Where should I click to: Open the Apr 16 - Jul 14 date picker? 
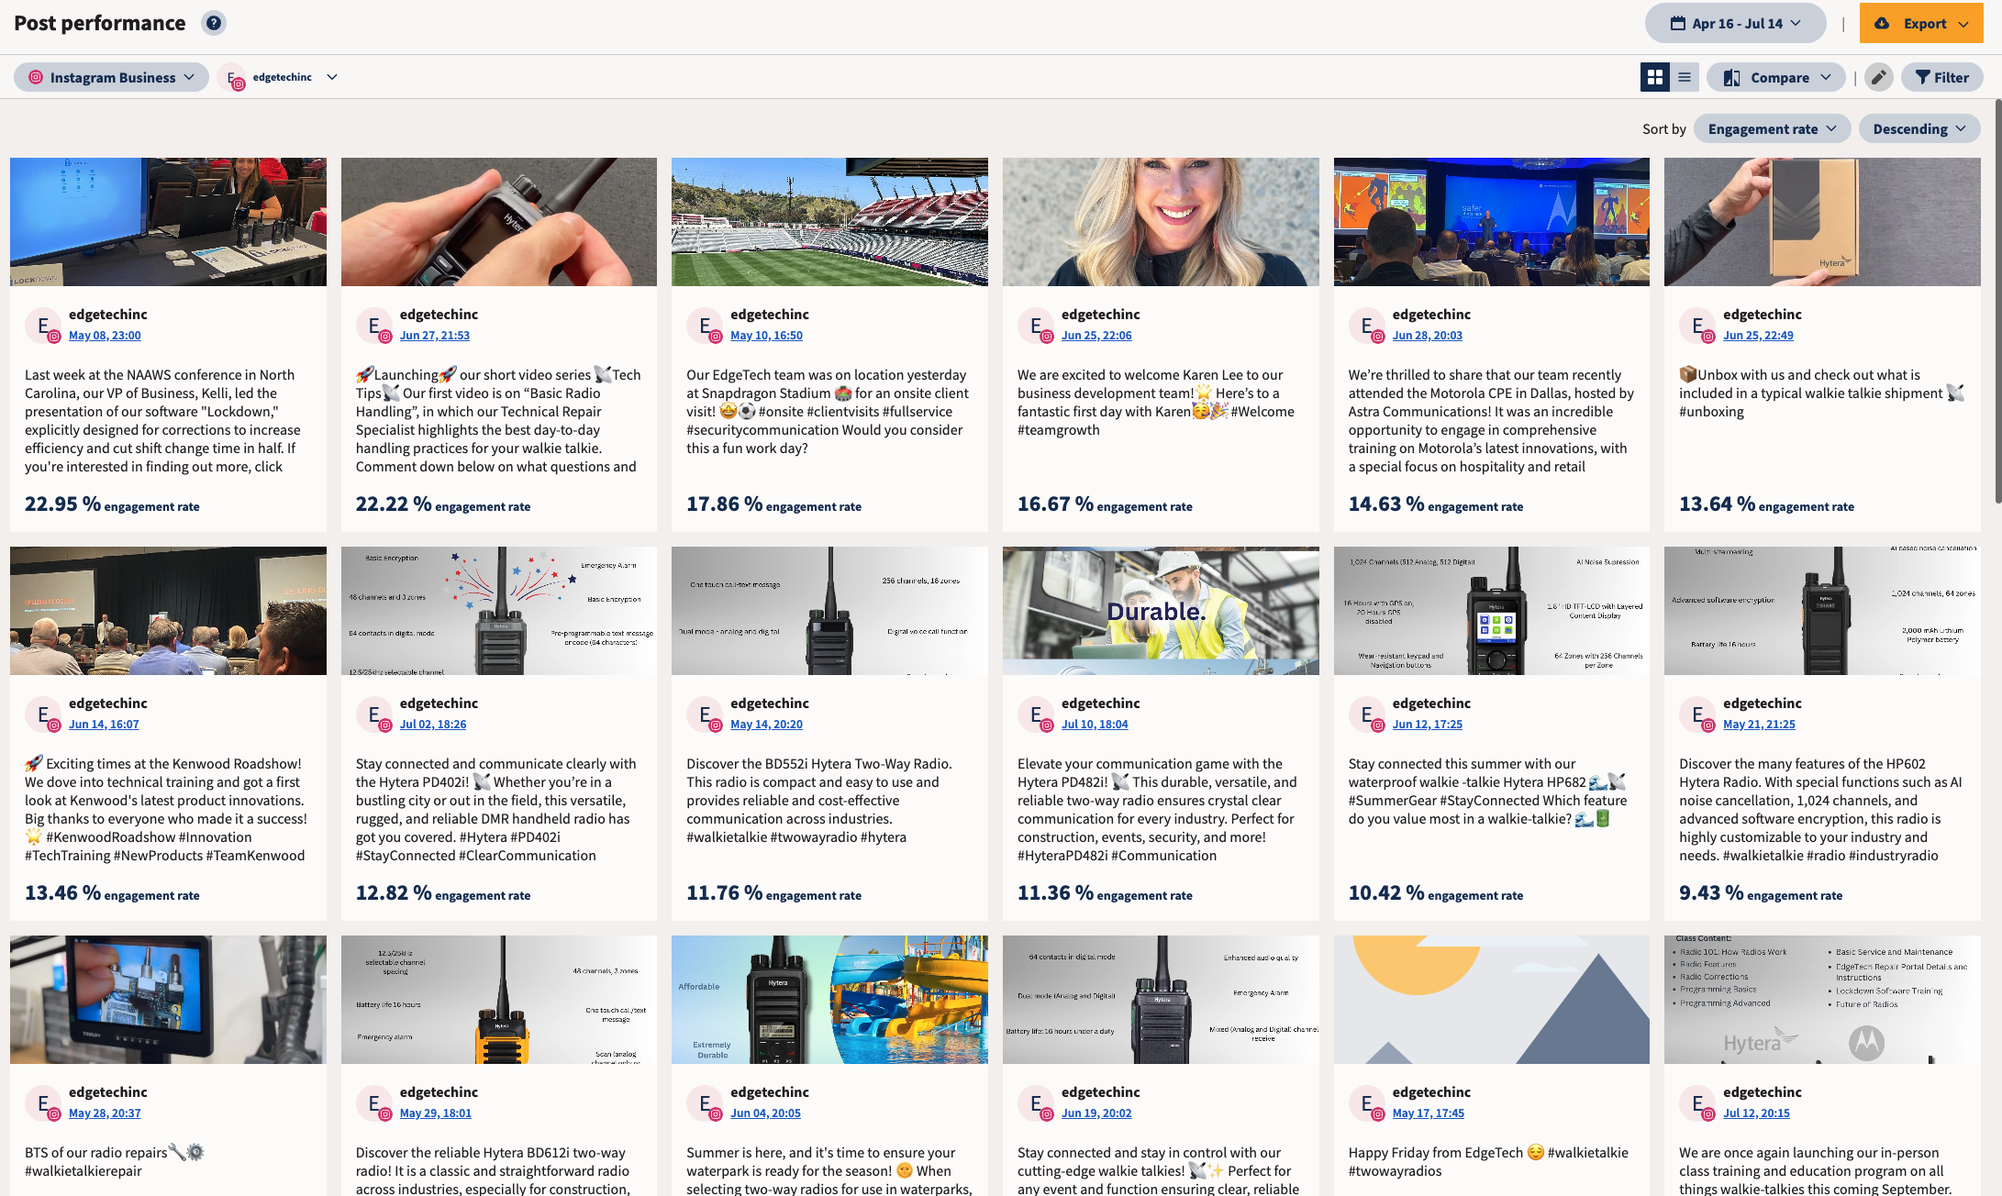(1735, 23)
